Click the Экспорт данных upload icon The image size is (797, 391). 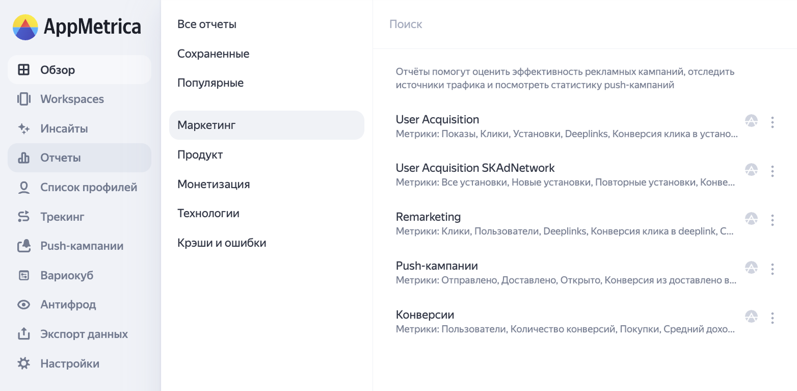[24, 334]
